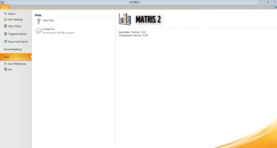The height and width of the screenshot is (148, 277).
Task: Select the Triggered Alarms icon
Action: point(6,34)
